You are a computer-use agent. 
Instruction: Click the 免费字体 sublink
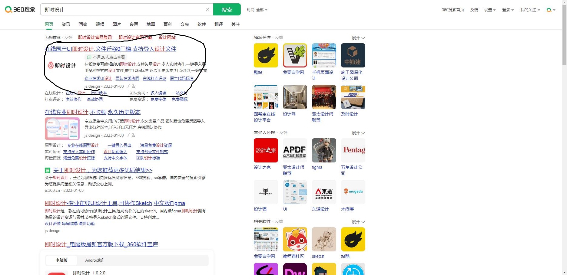tap(158, 99)
